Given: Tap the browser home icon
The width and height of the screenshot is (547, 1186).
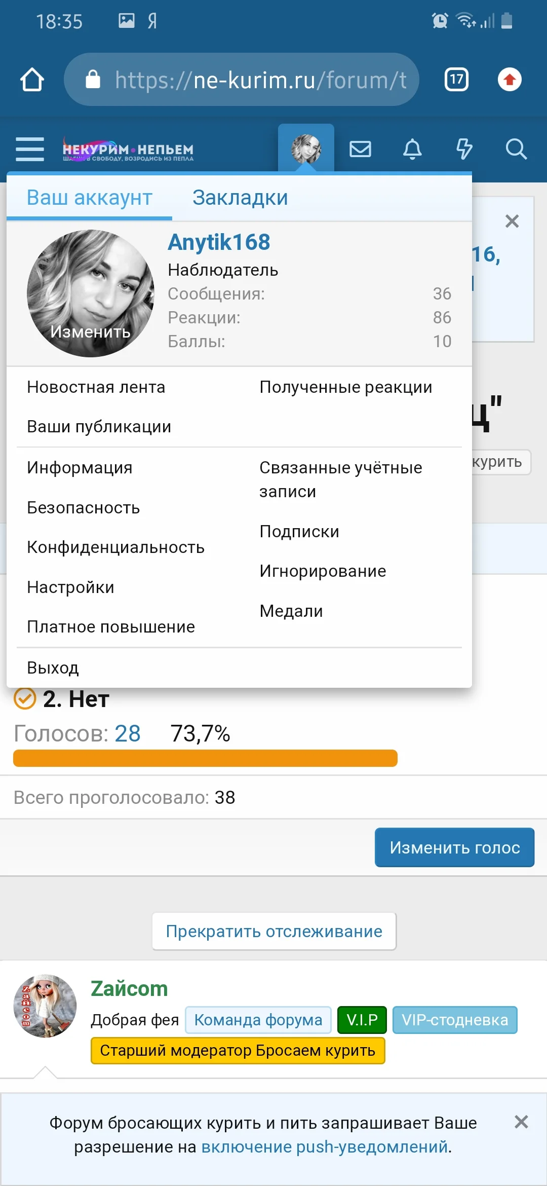Looking at the screenshot, I should point(32,80).
